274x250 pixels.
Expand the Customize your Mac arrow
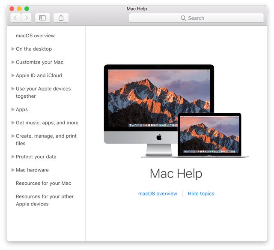click(13, 62)
